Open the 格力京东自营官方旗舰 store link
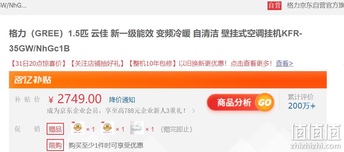 [x=315, y=5]
